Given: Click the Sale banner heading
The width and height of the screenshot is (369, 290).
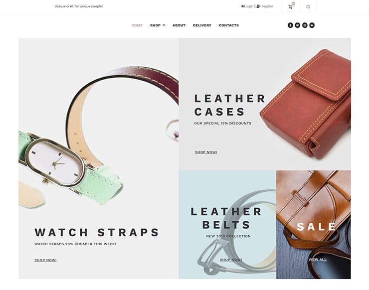Looking at the screenshot, I should 316,227.
